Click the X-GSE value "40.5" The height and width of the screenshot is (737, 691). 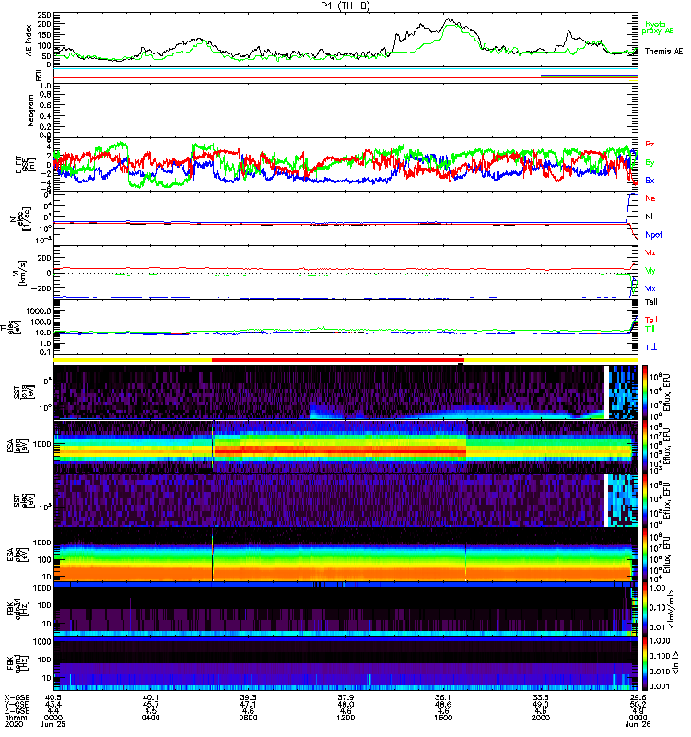point(53,698)
